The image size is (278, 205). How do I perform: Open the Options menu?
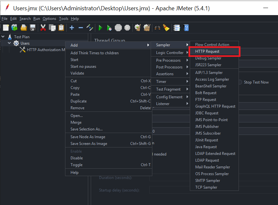49,19
